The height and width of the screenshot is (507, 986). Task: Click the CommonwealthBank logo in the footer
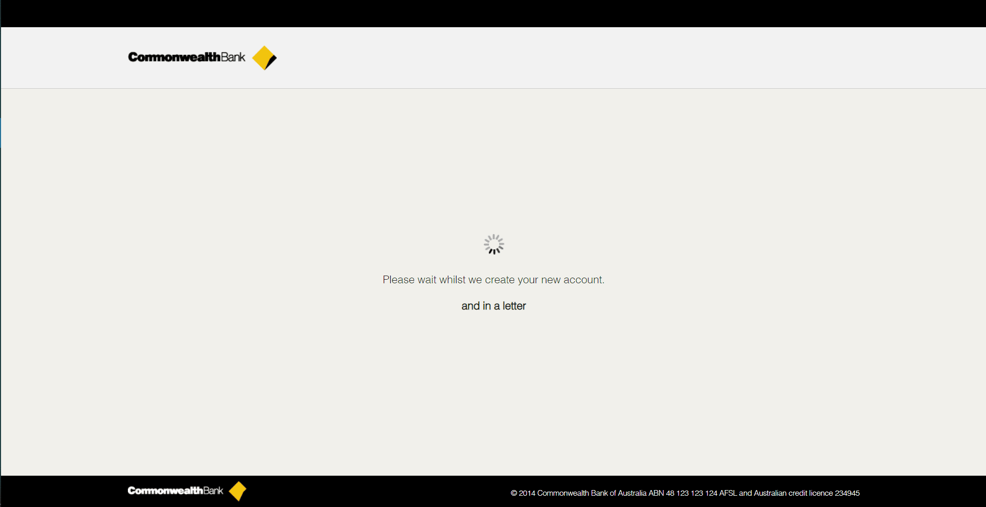tap(187, 491)
